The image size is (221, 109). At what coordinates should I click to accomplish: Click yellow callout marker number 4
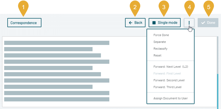click(x=189, y=7)
